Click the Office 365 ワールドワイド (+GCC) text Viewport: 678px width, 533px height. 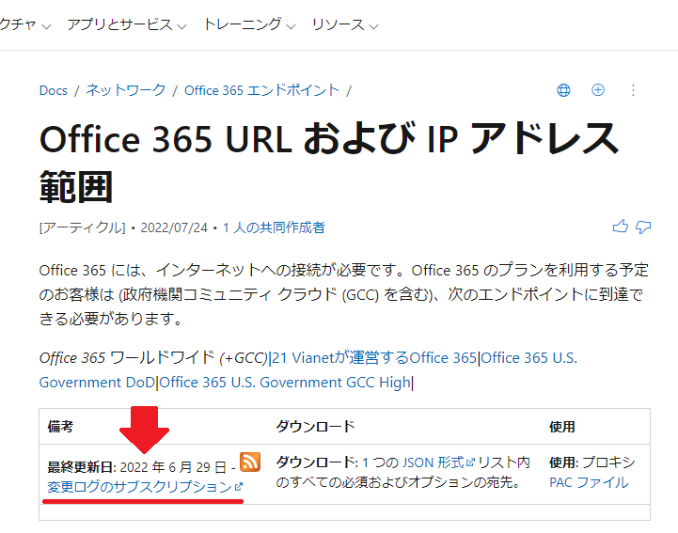click(153, 358)
